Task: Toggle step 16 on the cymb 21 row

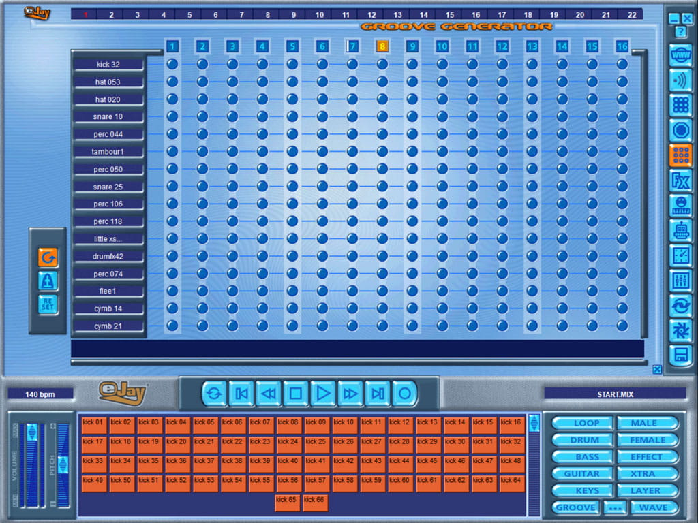Action: (622, 326)
